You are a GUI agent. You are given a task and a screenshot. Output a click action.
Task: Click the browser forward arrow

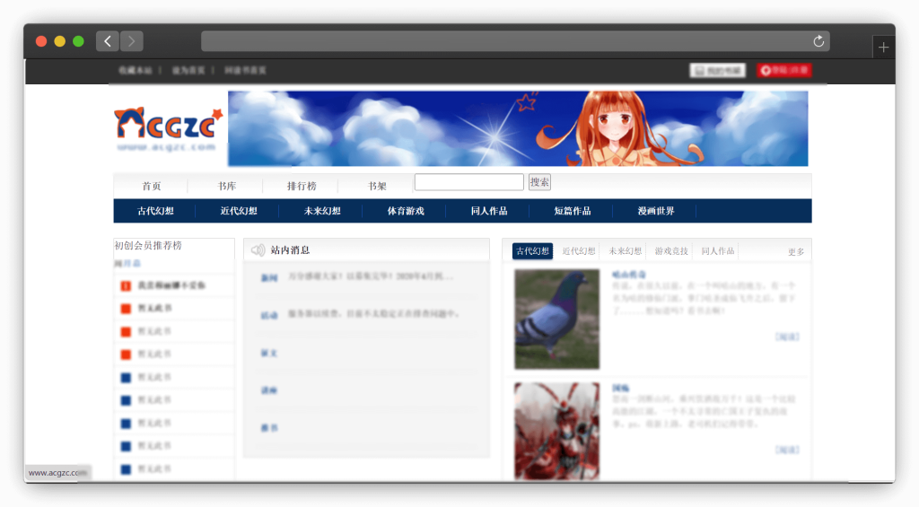[132, 41]
